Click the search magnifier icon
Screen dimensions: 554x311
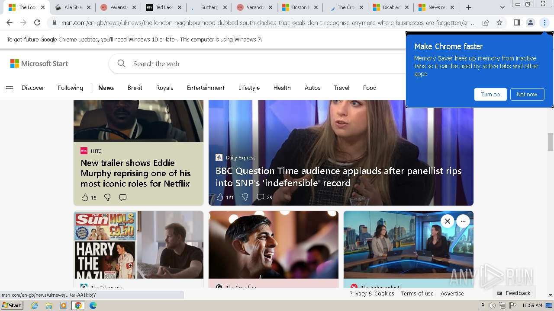pos(122,63)
